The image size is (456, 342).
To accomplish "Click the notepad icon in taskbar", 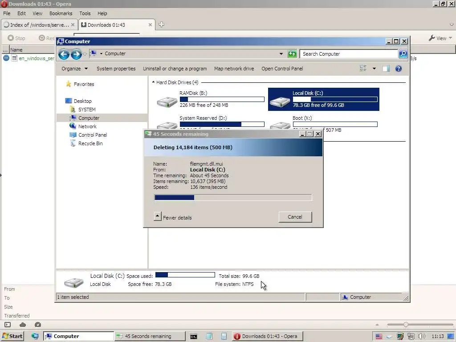I will click(209, 336).
